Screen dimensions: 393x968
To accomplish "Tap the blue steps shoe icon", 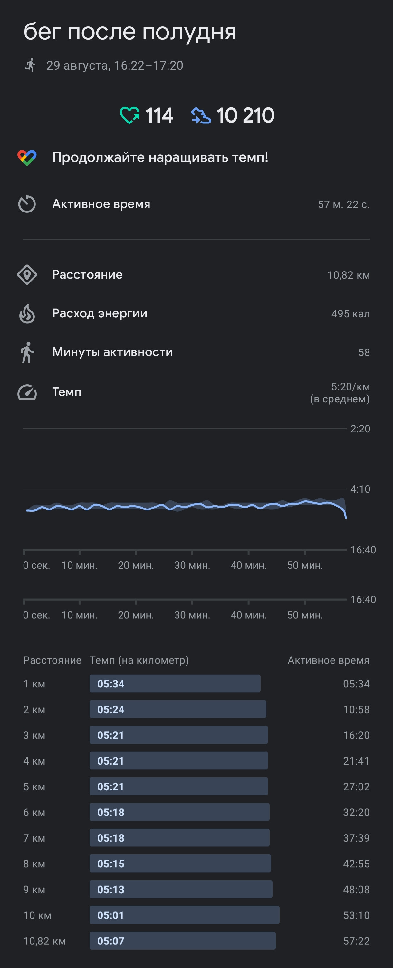I will [x=201, y=115].
